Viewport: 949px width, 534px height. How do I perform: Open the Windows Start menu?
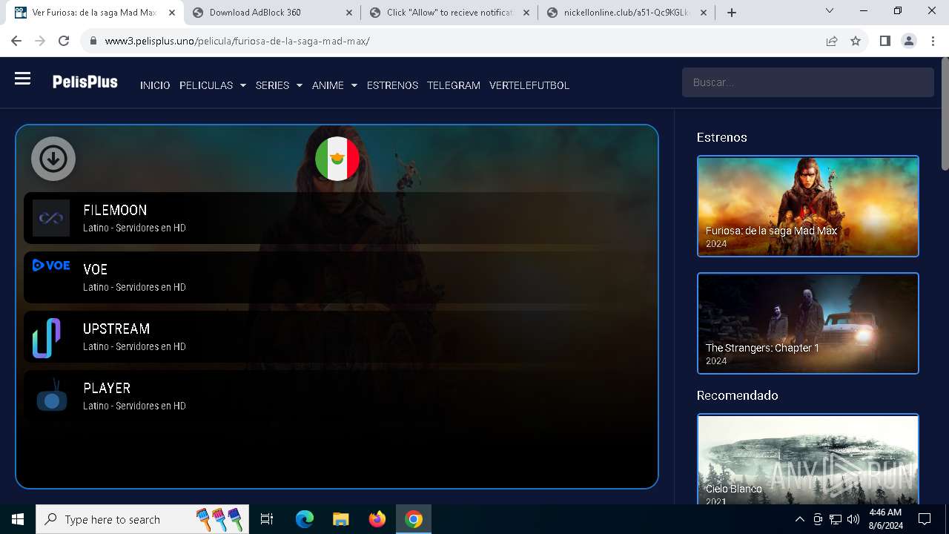(x=18, y=519)
